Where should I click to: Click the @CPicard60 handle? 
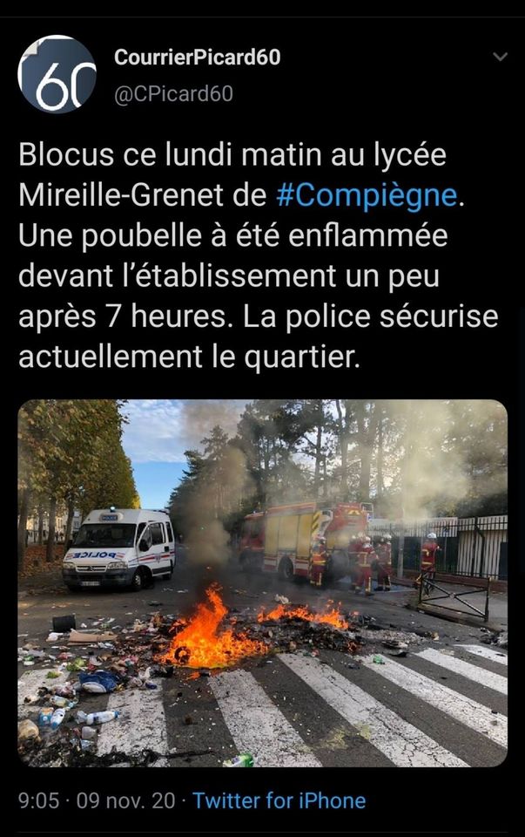click(174, 93)
